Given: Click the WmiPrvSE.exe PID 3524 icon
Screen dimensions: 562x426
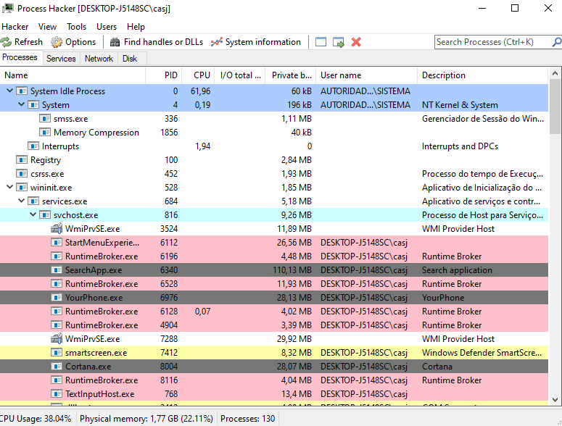Looking at the screenshot, I should 57,228.
